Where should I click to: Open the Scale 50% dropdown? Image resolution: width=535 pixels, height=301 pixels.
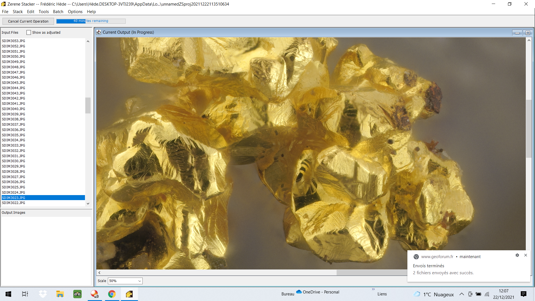[x=125, y=281]
